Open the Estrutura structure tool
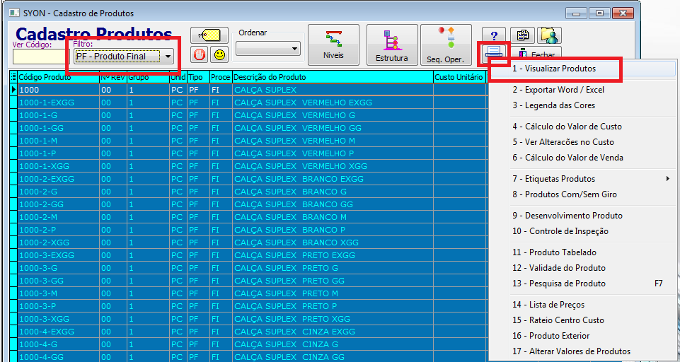Screen dimensions: 680x362 (391, 45)
